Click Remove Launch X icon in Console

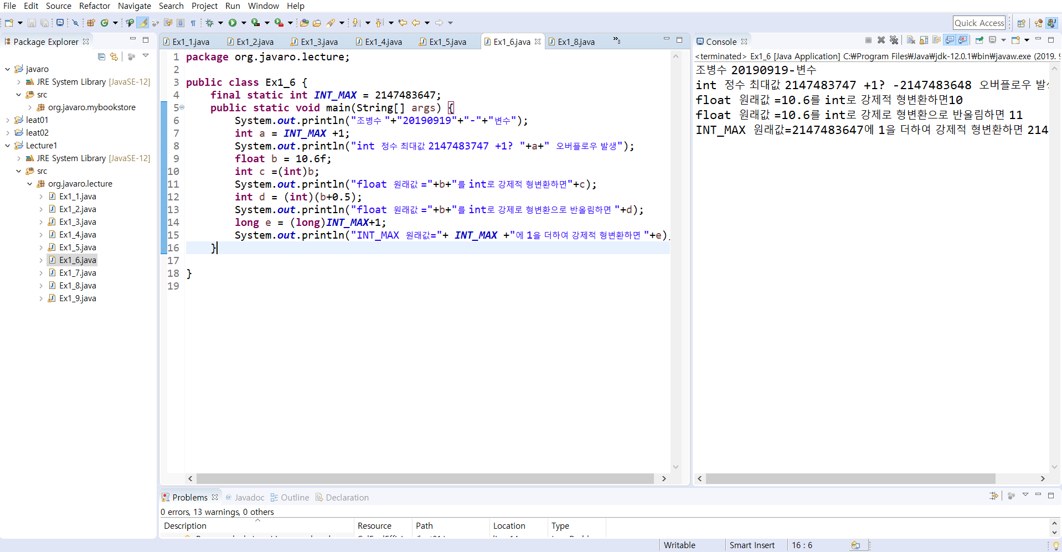tap(881, 40)
